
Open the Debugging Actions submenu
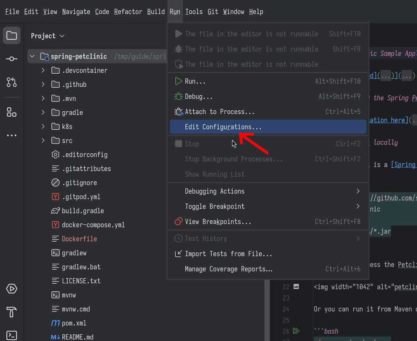coord(268,191)
